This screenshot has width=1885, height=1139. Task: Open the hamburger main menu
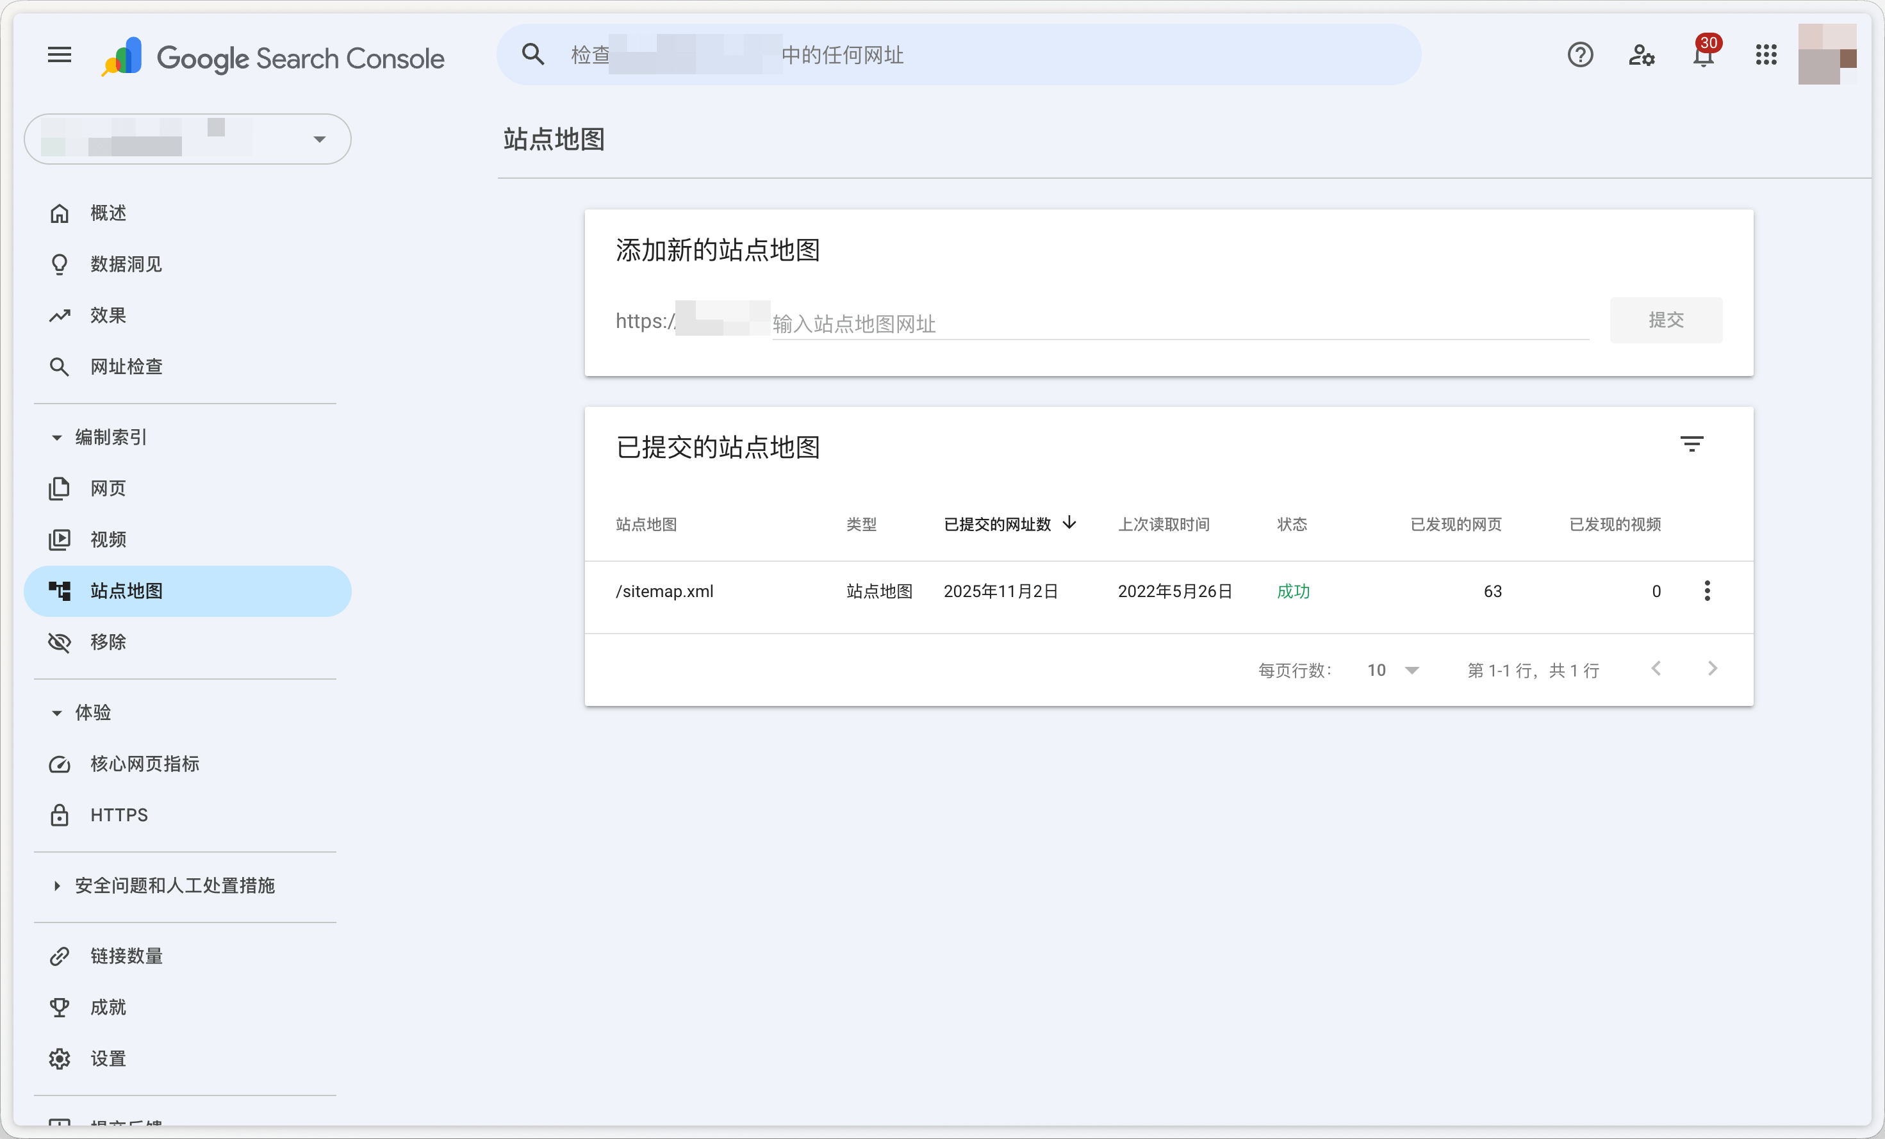(59, 55)
